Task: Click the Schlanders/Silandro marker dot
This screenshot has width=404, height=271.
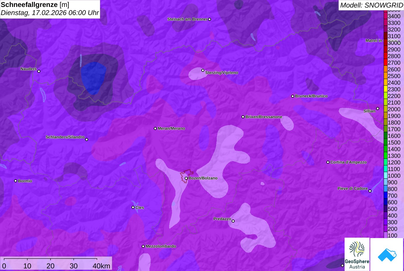Action: [x=87, y=140]
